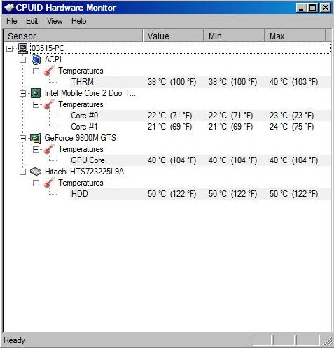The width and height of the screenshot is (334, 348).
Task: Open the Help menu
Action: click(x=79, y=21)
